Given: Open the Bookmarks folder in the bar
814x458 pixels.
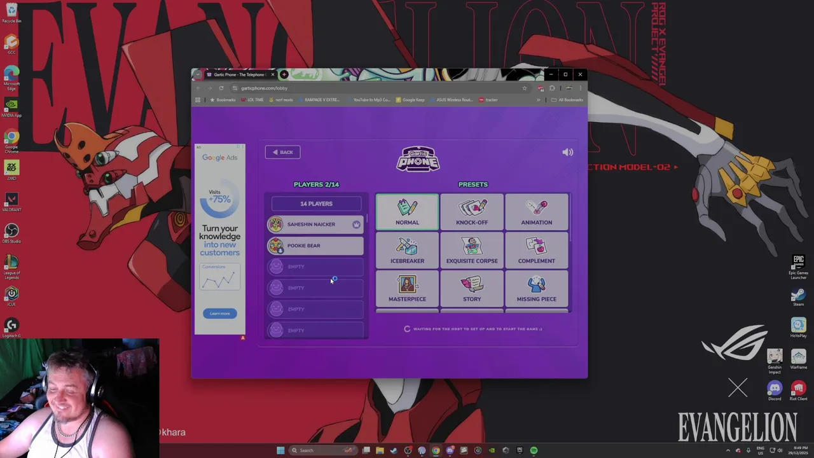Looking at the screenshot, I should (223, 100).
